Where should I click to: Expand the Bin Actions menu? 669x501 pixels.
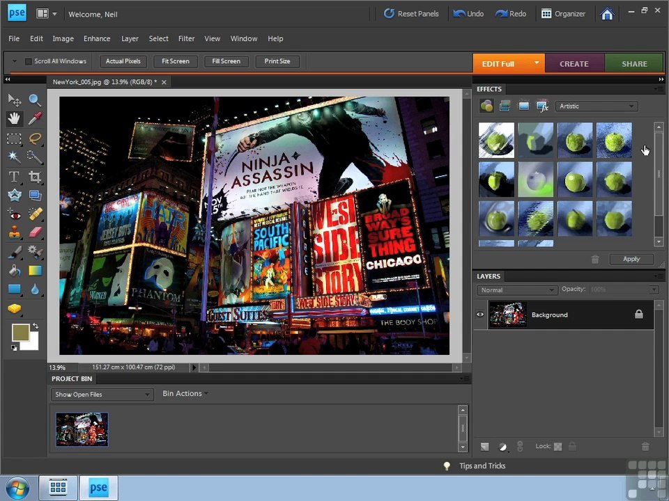185,394
